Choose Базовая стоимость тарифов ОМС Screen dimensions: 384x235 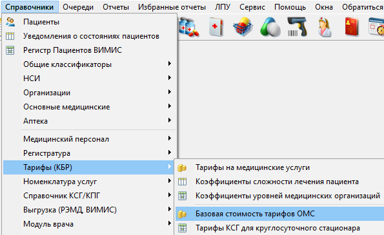(280, 214)
